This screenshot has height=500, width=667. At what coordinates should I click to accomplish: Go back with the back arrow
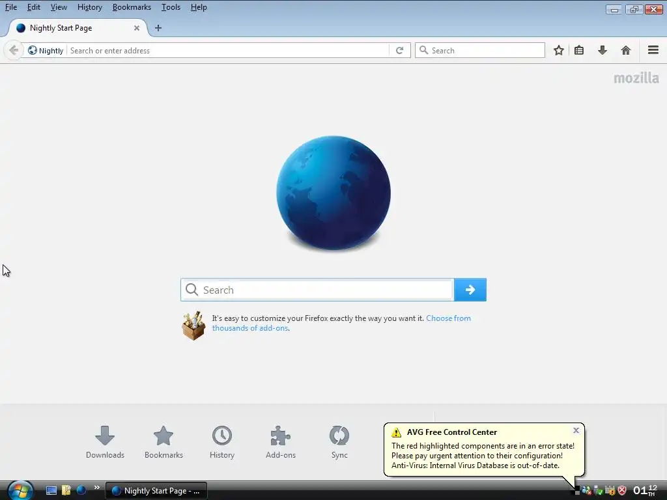[13, 50]
